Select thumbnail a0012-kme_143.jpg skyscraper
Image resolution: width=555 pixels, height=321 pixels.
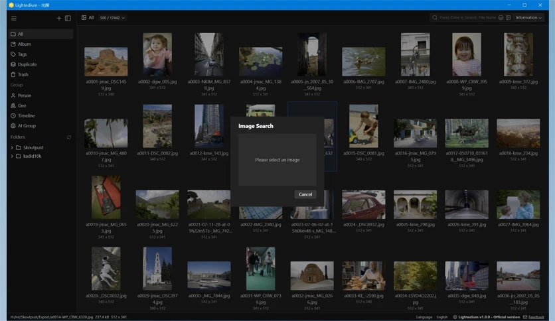[209, 126]
